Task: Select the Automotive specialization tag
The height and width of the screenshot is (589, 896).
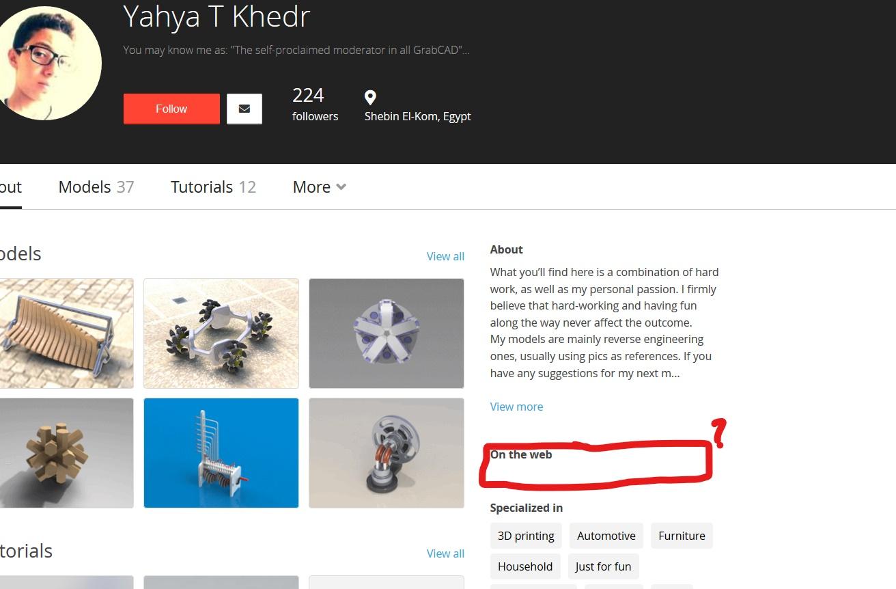Action: tap(606, 536)
